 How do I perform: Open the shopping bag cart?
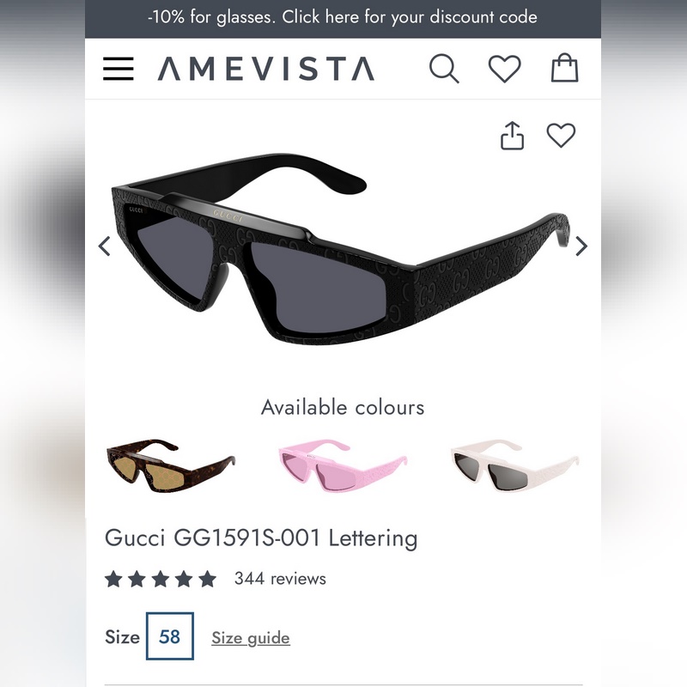coord(564,68)
